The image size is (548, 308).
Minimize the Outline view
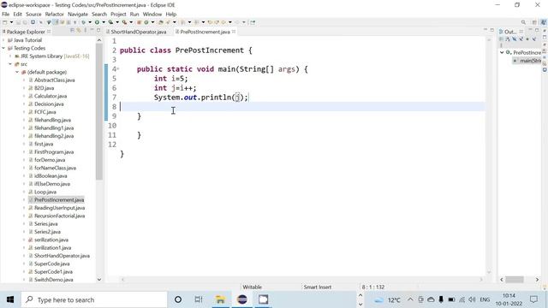point(531,29)
